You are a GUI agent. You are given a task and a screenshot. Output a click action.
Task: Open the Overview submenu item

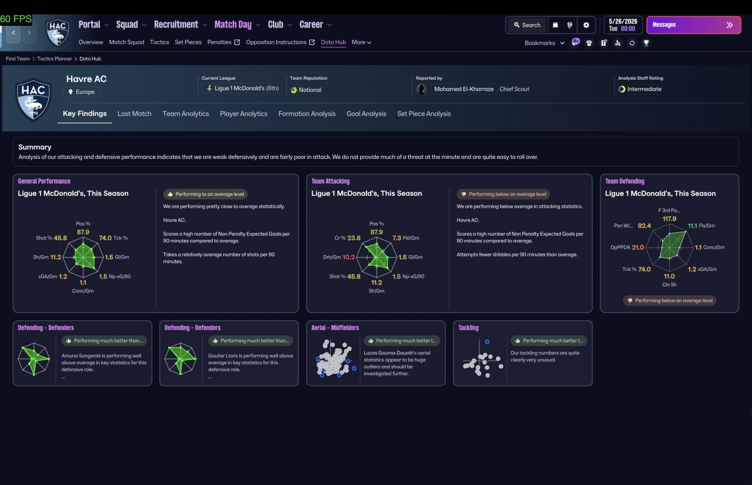point(91,42)
